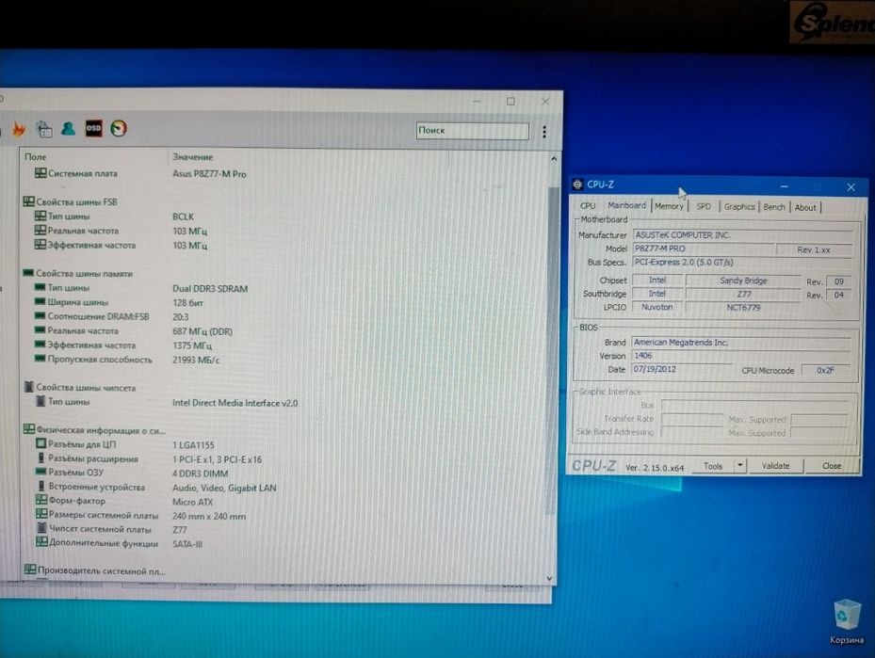The image size is (875, 658).
Task: Select the Физическая информация о системной плате header
Action: 95,430
